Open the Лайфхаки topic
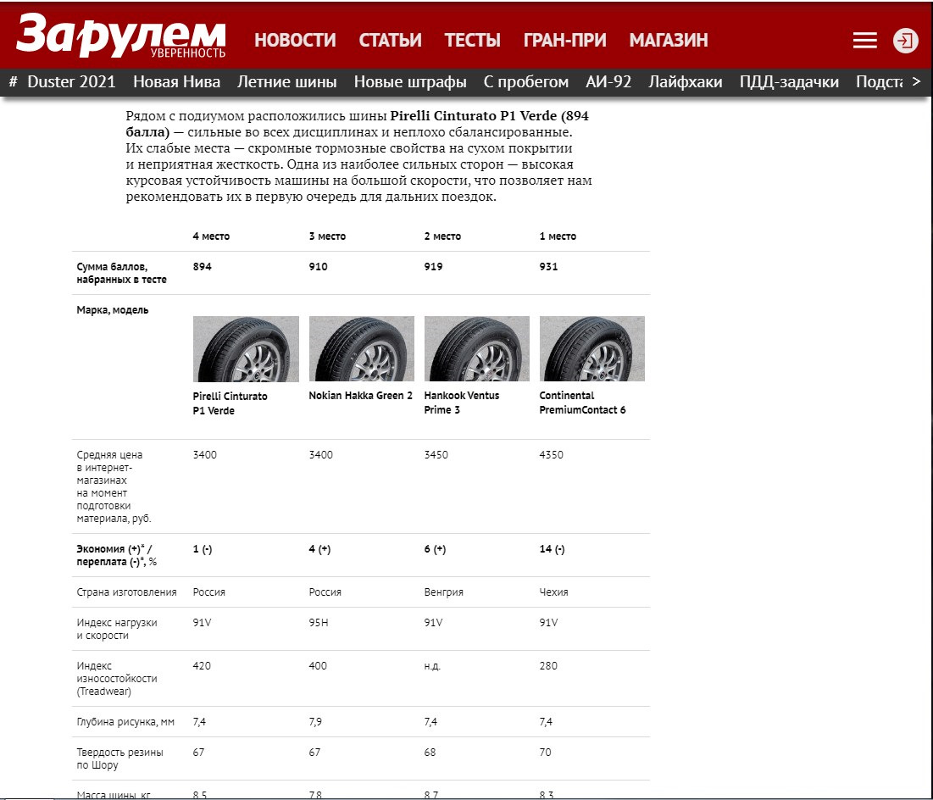The width and height of the screenshot is (933, 800). pyautogui.click(x=685, y=81)
